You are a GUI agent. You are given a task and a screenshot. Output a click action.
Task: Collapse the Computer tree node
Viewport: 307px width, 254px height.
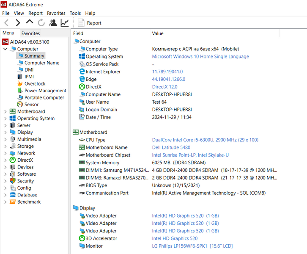[x=5, y=49]
